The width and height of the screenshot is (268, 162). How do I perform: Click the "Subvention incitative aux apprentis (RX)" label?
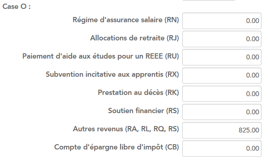click(x=112, y=74)
